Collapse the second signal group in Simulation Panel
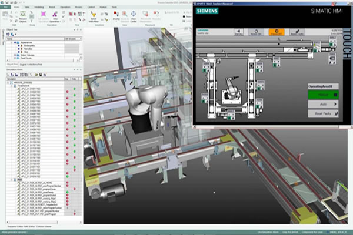The width and height of the screenshot is (353, 235). (x=12, y=180)
